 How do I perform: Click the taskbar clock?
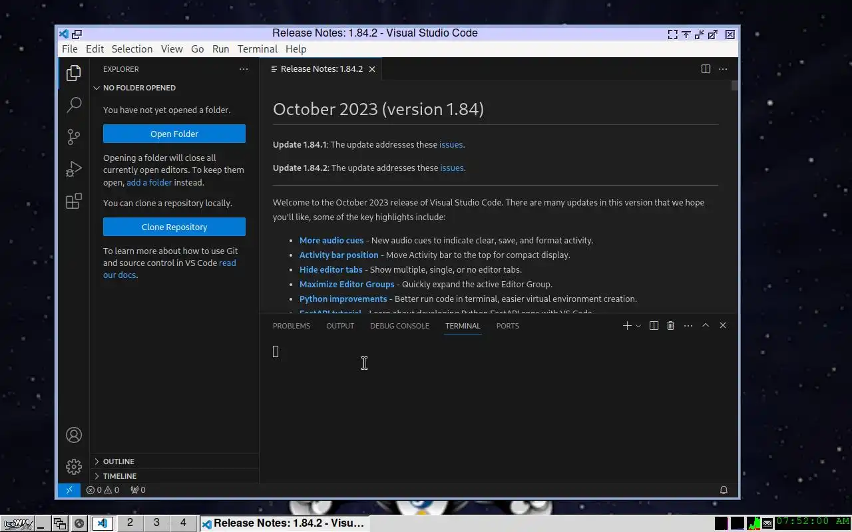coord(813,522)
